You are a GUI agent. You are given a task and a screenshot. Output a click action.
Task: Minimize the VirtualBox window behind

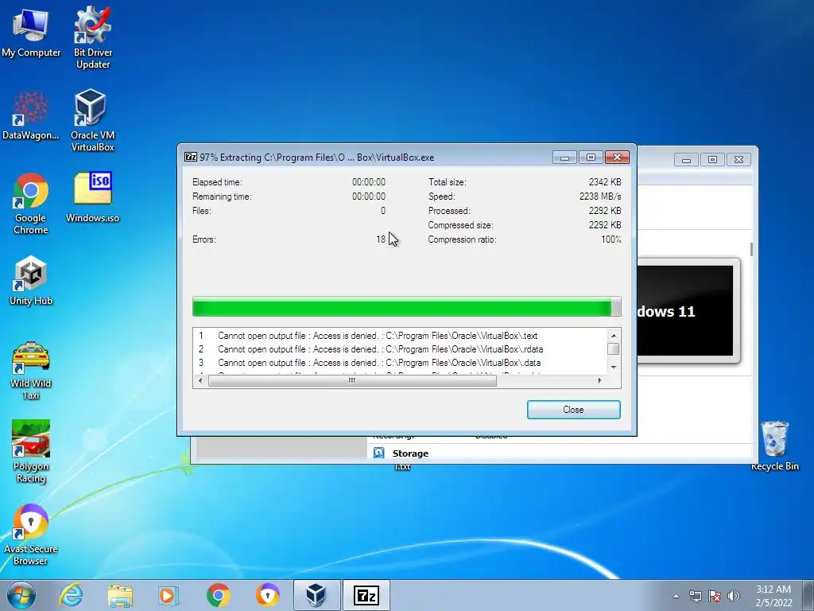click(686, 159)
